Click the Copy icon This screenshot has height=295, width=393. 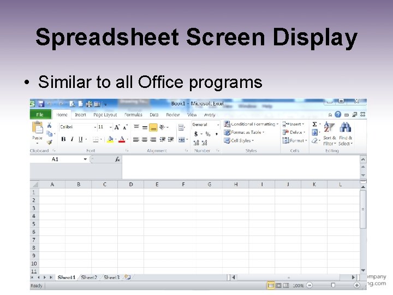[50, 134]
